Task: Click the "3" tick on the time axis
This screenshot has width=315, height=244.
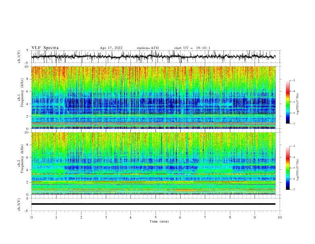Action: point(106,217)
